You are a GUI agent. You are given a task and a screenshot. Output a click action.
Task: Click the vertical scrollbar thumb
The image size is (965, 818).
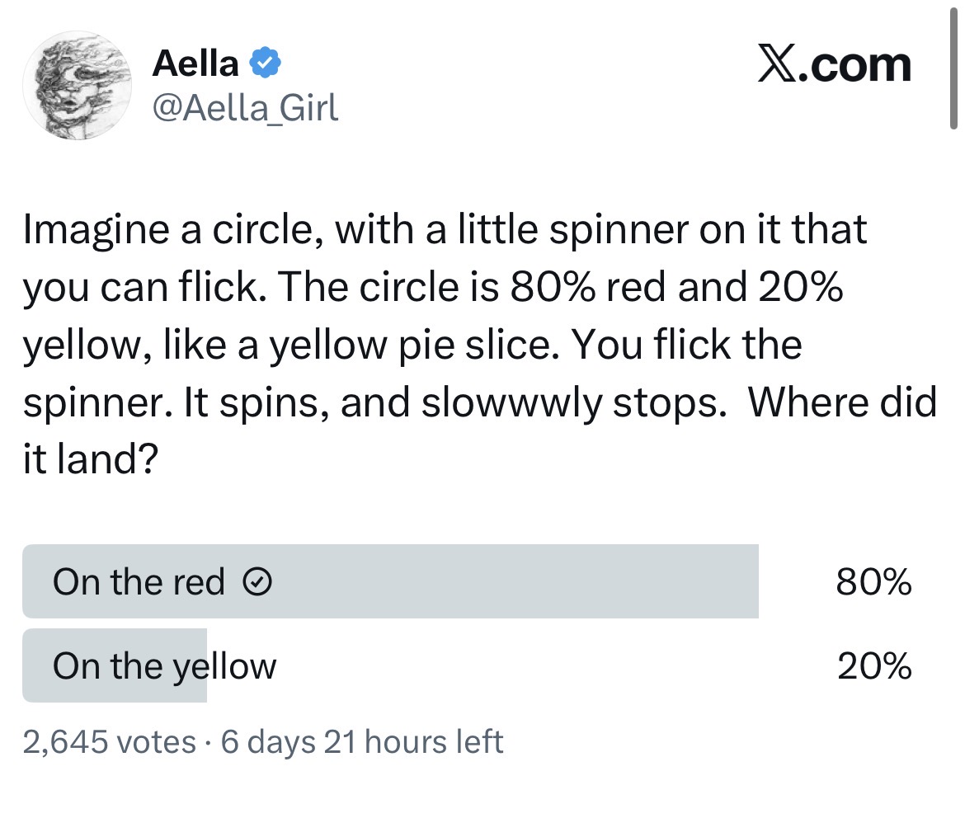click(953, 66)
